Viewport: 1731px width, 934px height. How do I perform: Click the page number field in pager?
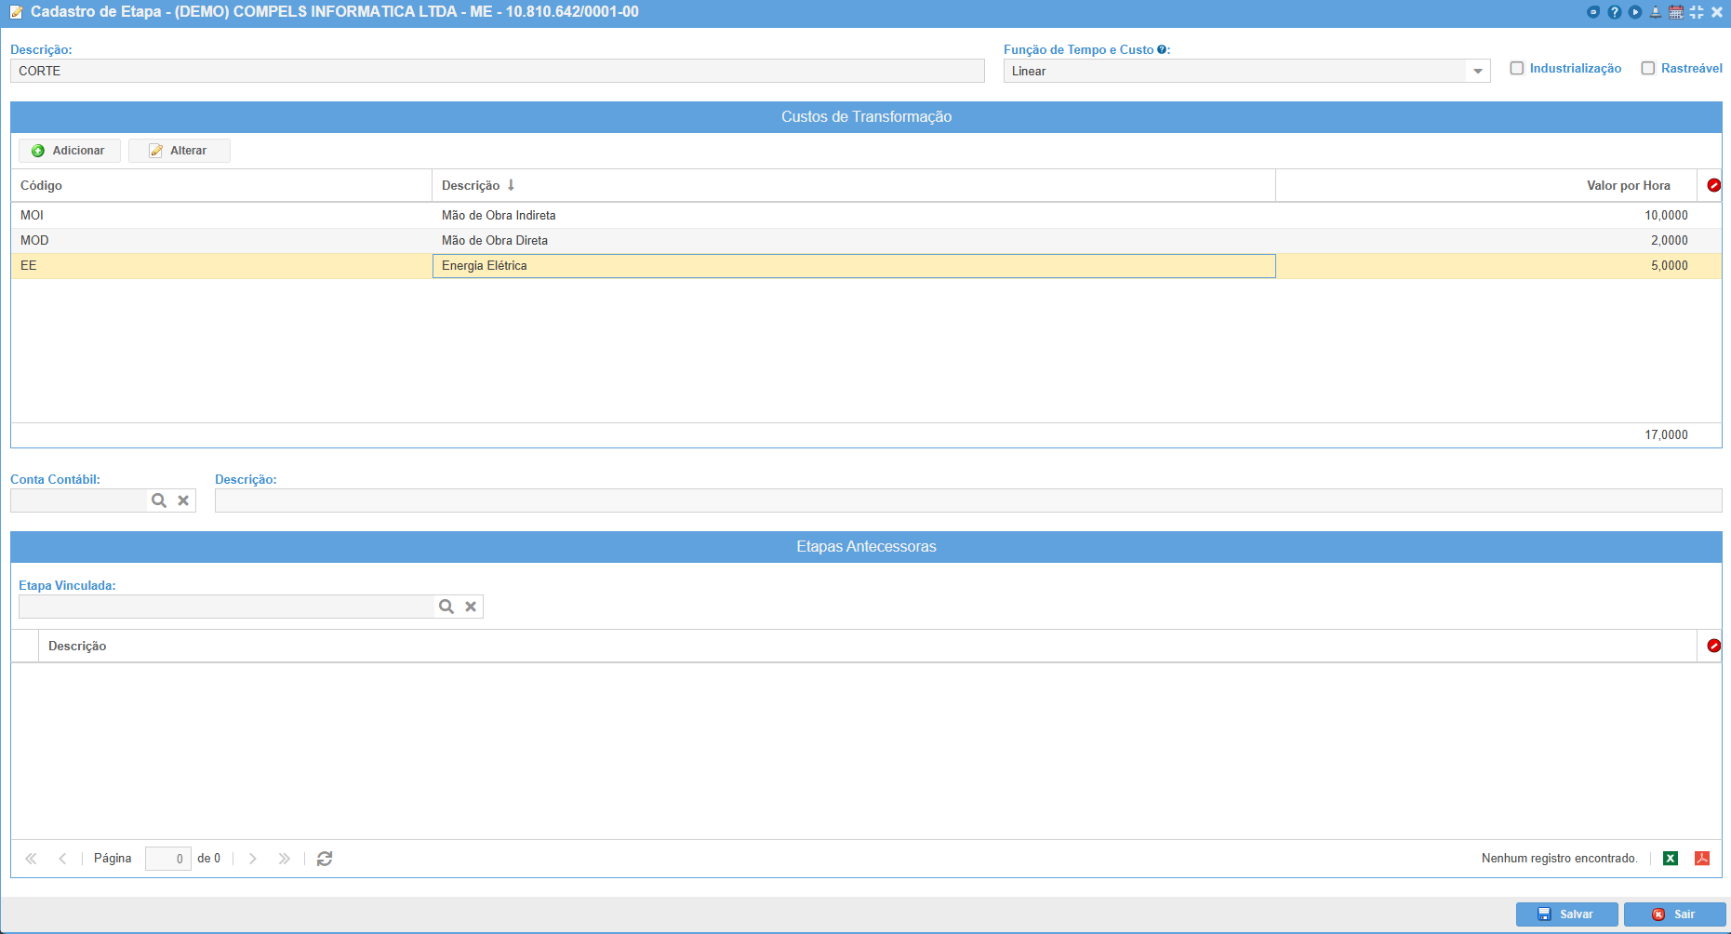tap(168, 859)
